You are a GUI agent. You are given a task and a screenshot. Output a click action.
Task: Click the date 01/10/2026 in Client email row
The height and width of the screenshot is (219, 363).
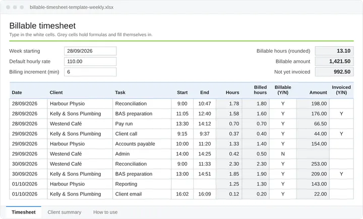28,194
